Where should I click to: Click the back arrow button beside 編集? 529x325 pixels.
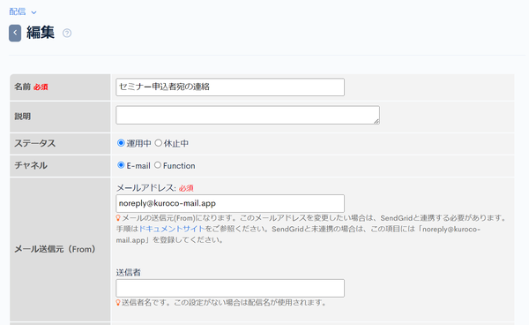click(15, 33)
